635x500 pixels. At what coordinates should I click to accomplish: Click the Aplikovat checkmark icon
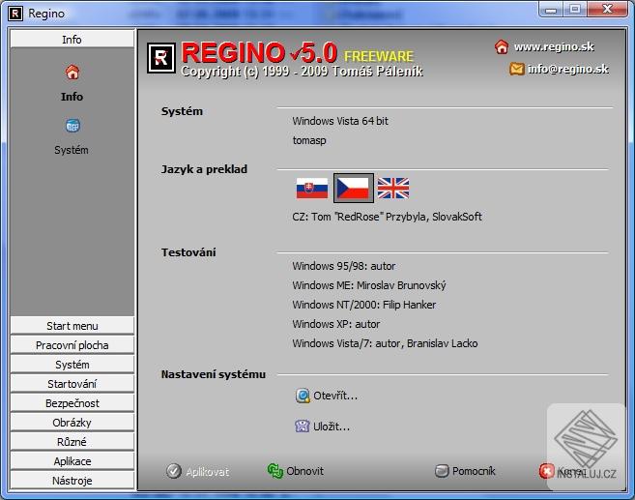(174, 471)
